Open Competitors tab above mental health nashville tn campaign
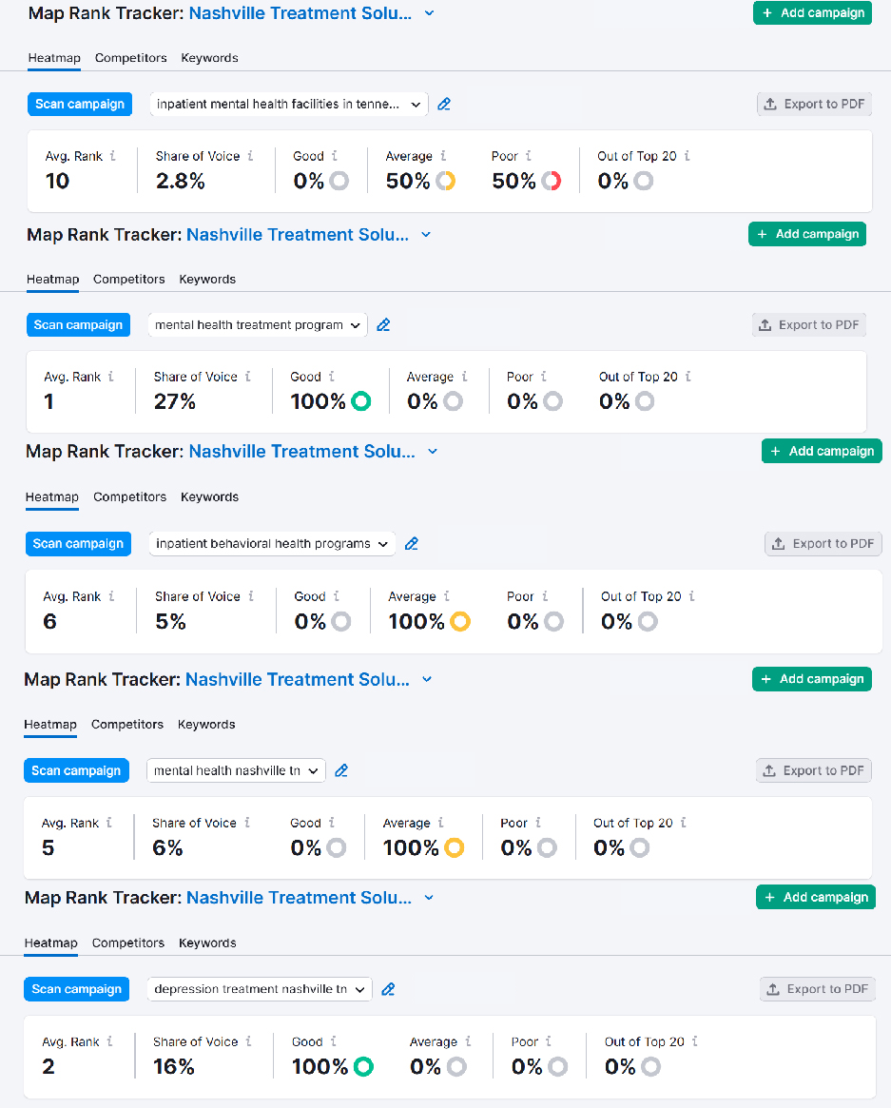891x1108 pixels. [x=127, y=725]
